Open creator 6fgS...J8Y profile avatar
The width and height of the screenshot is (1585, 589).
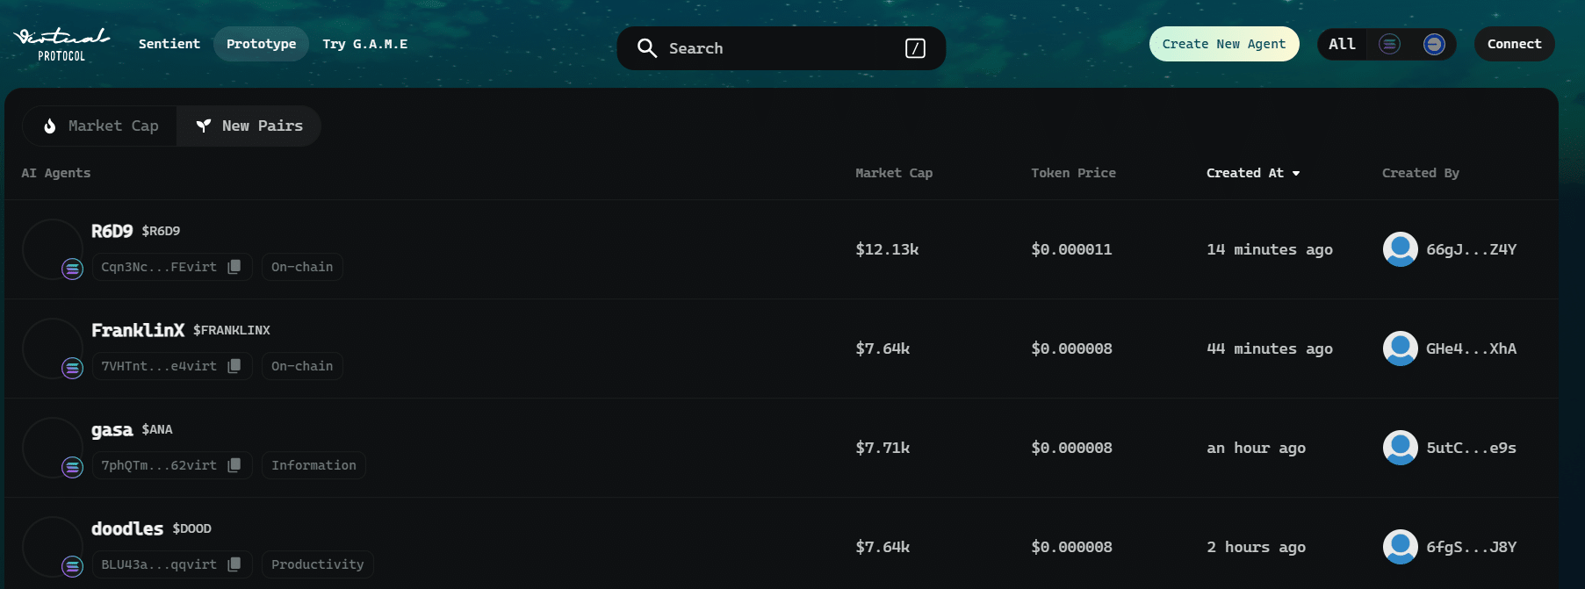(1400, 547)
